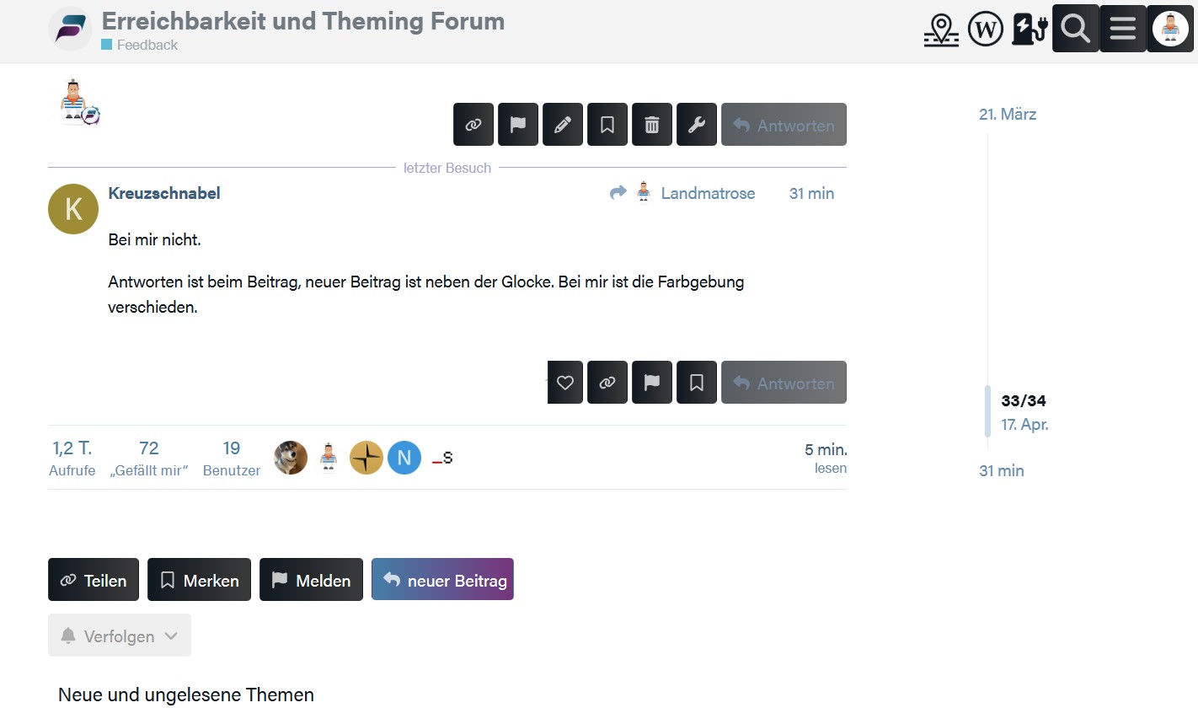Like Kreuzschnabel's post with heart icon
This screenshot has width=1198, height=708.
[x=565, y=383]
